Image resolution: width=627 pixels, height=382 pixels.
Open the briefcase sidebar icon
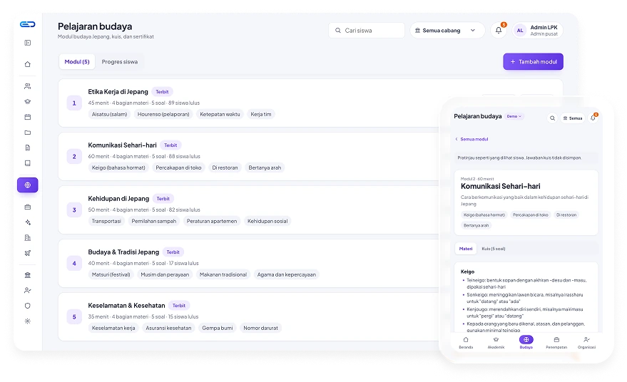pos(28,207)
